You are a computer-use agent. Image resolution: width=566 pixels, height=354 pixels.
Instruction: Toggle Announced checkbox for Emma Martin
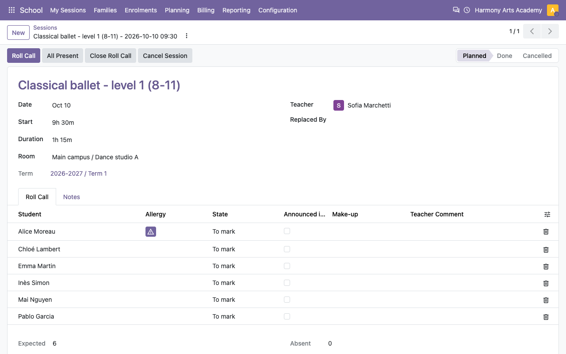pyautogui.click(x=287, y=266)
